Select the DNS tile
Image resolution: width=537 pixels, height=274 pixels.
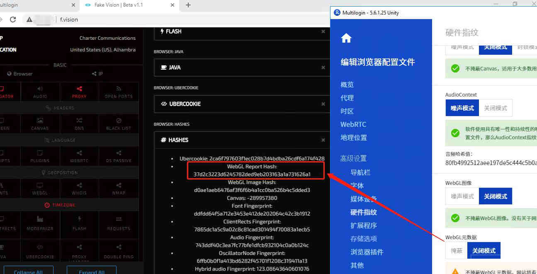(79, 124)
